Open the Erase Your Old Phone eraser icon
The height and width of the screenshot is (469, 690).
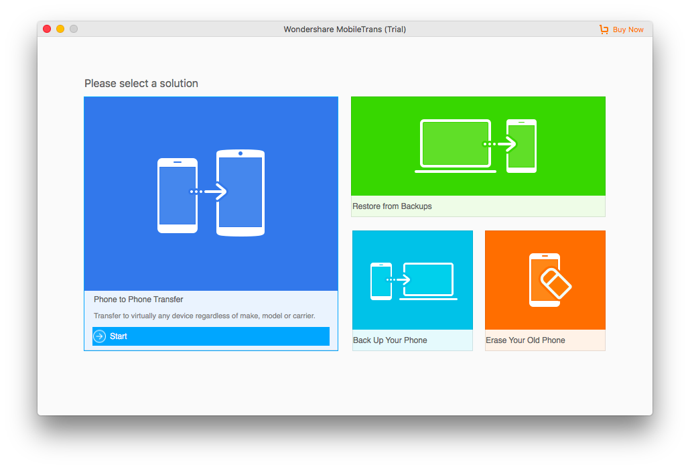tap(550, 280)
